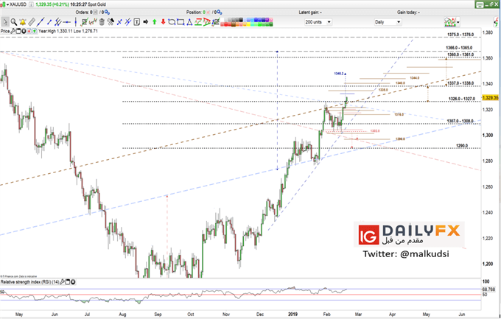
Task: Click the 1290.0 support level label
Action: [x=462, y=145]
